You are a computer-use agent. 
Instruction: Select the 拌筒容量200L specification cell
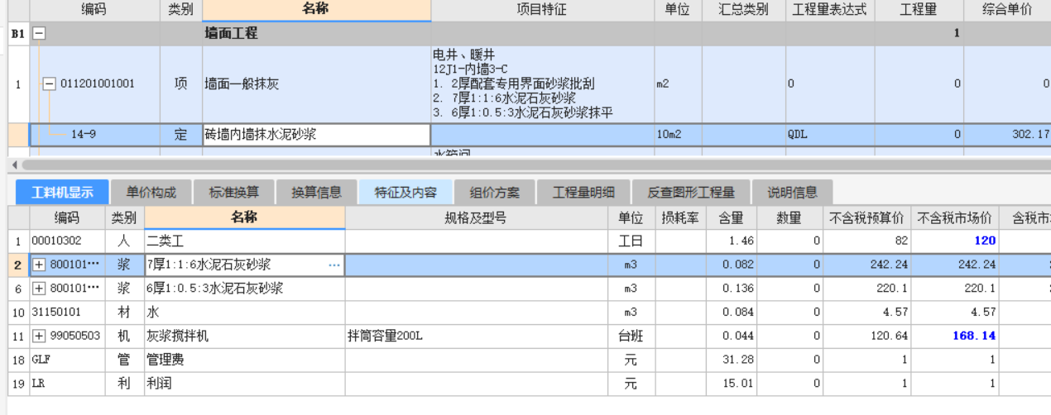click(474, 336)
